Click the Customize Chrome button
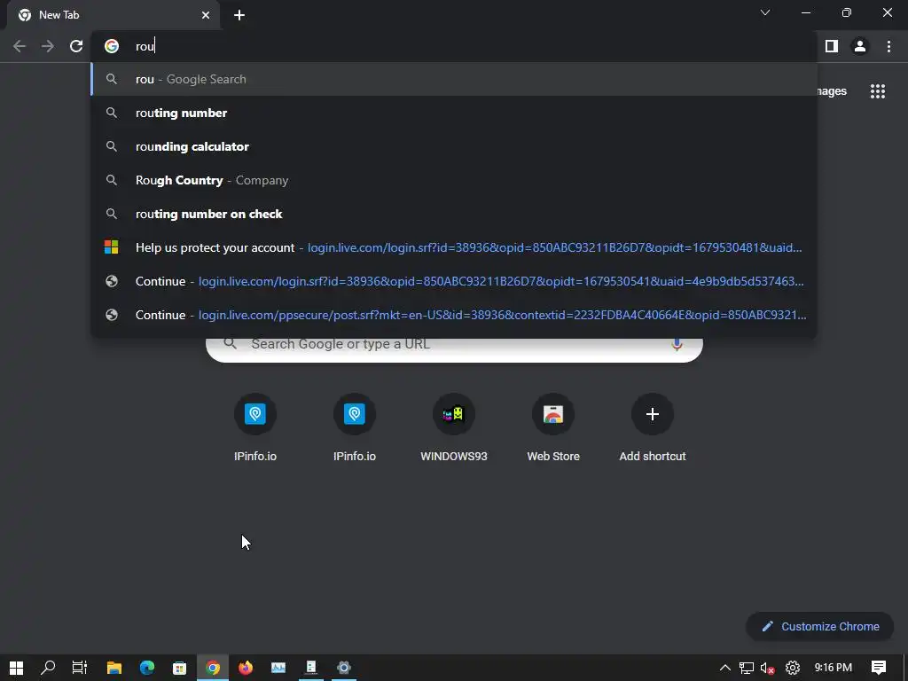 (x=820, y=627)
